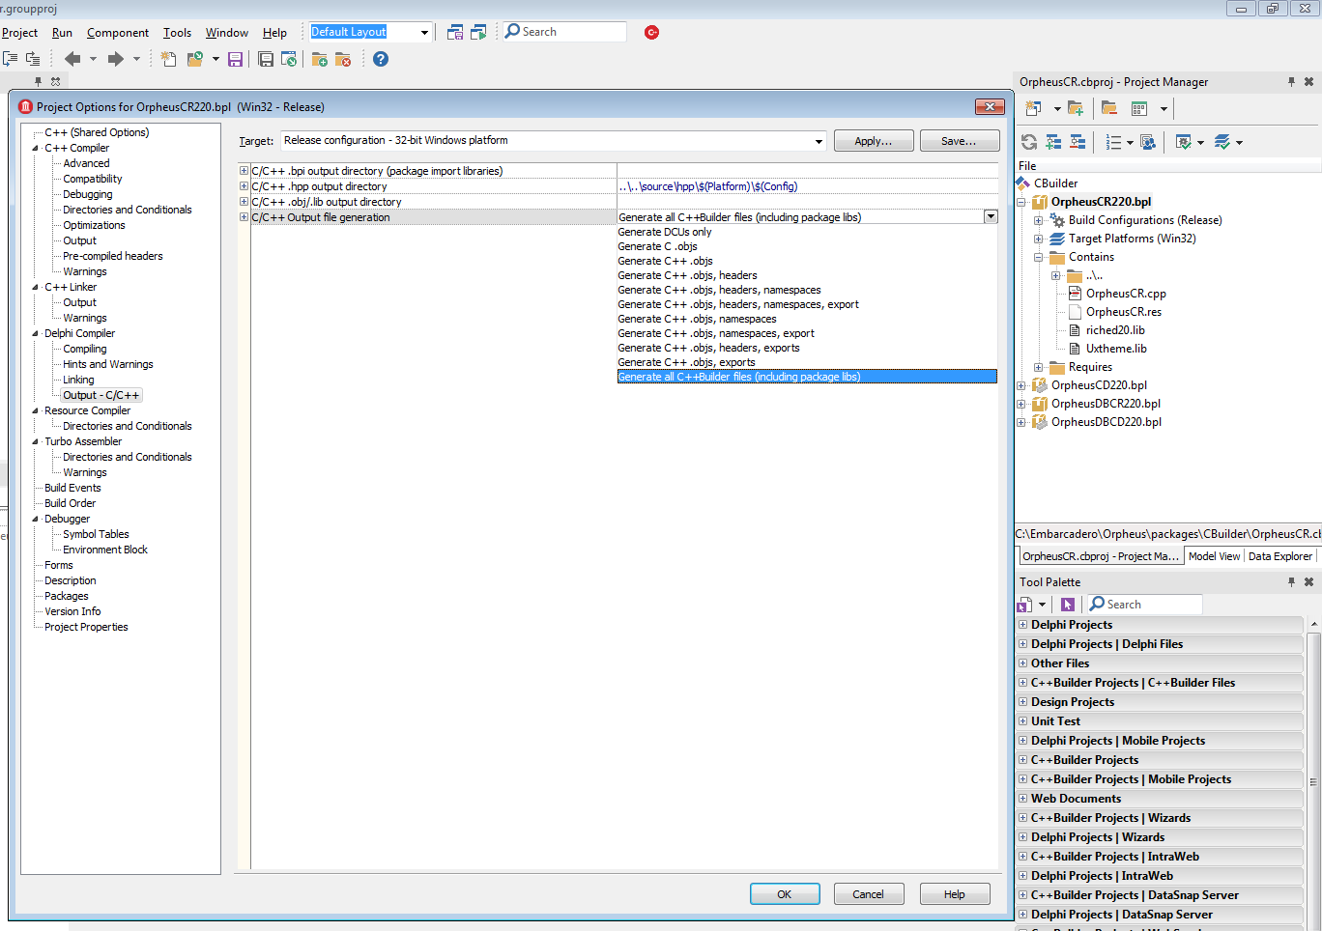1322x931 pixels.
Task: Click the purple Save icon in the toolbar
Action: pyautogui.click(x=235, y=59)
